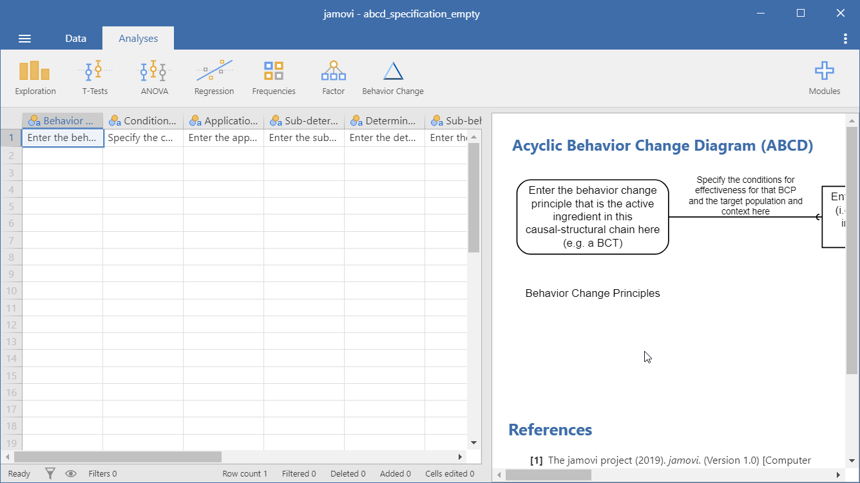Select the Applicatio... column header

224,120
